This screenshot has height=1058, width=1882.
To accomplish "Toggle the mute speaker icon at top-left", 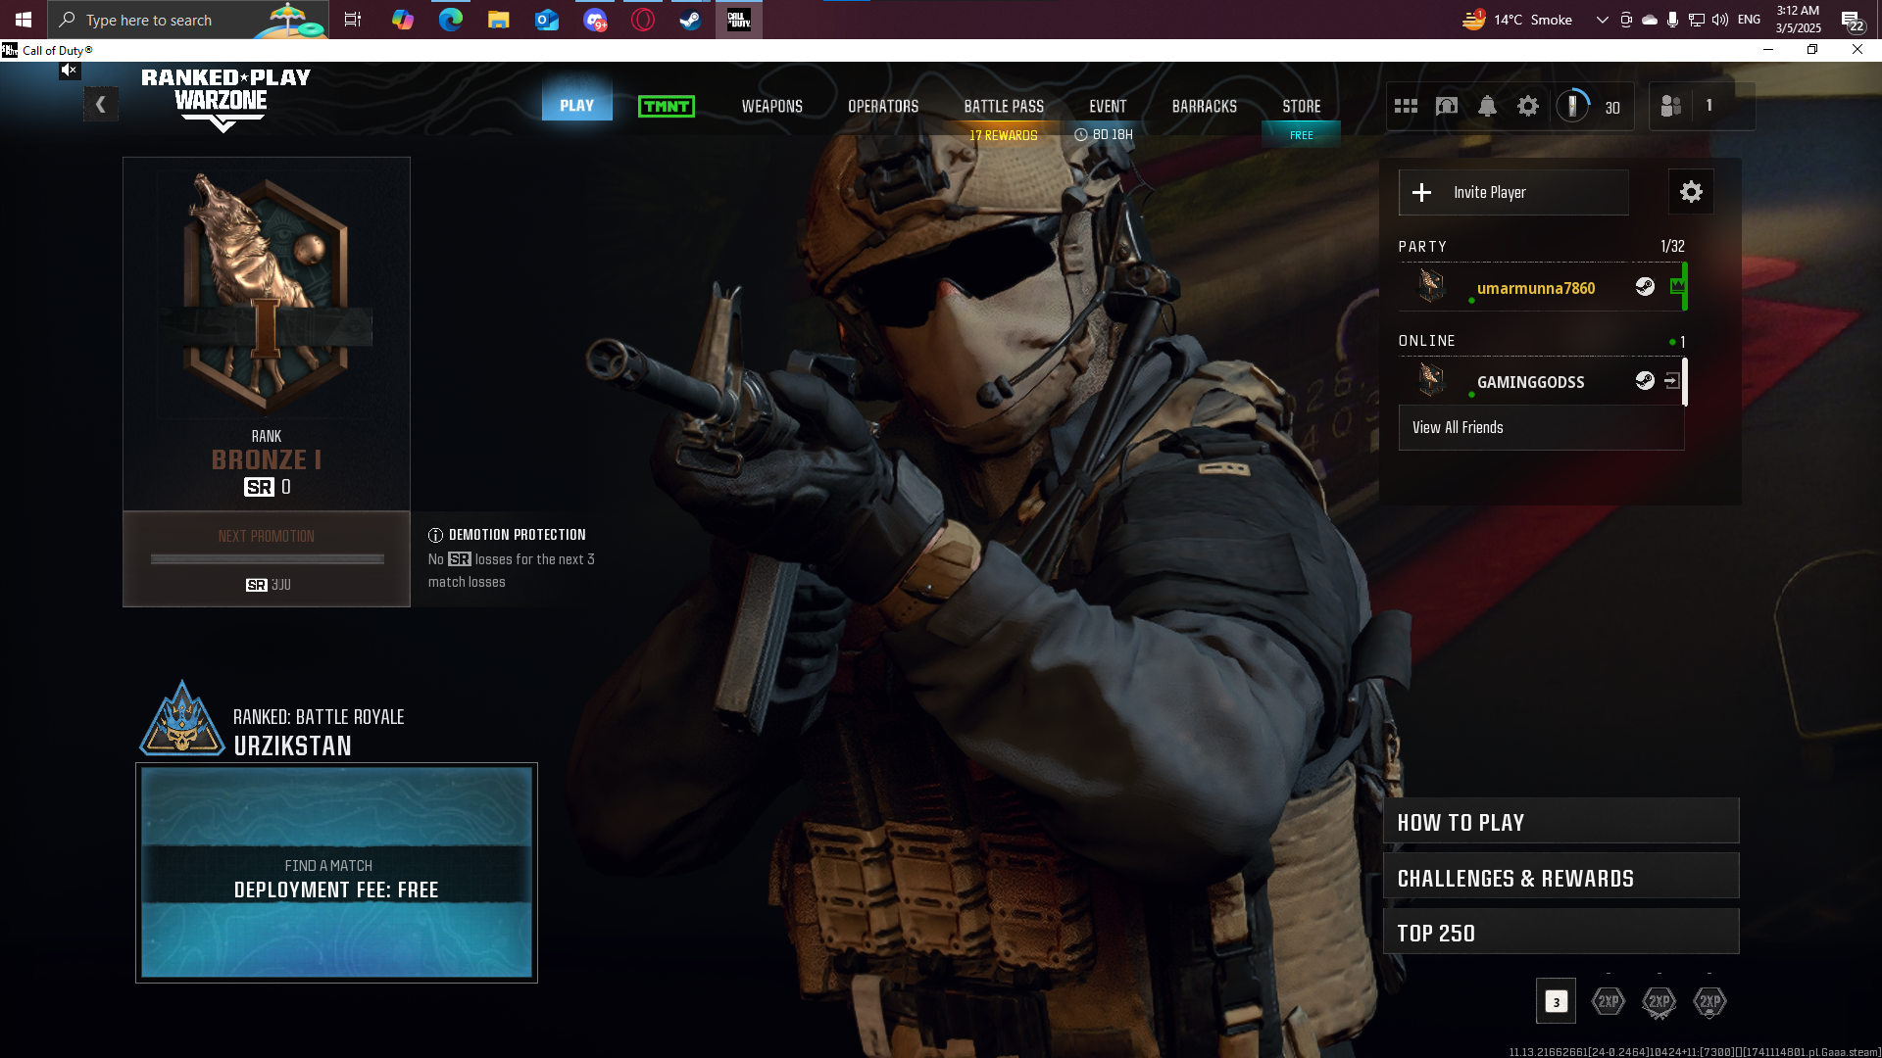I will (x=69, y=71).
